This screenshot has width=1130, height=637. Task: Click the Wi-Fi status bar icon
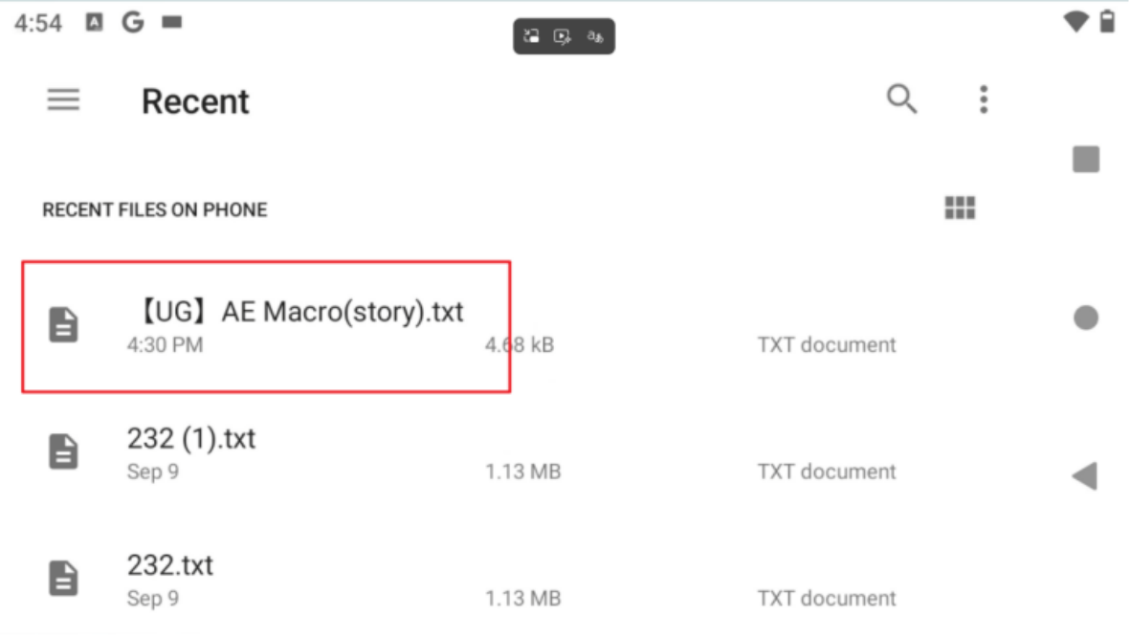coord(1075,22)
